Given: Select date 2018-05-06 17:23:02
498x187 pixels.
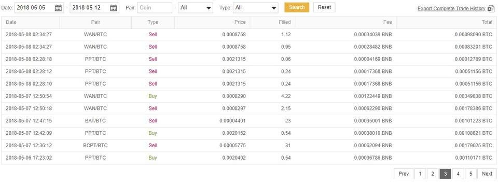Looking at the screenshot, I should pyautogui.click(x=29, y=158).
